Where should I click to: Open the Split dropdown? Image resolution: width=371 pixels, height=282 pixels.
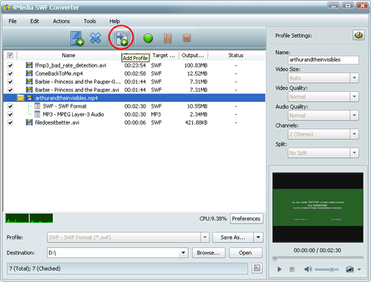point(354,153)
